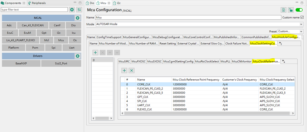Open the Peripherals view tab

click(37, 3)
